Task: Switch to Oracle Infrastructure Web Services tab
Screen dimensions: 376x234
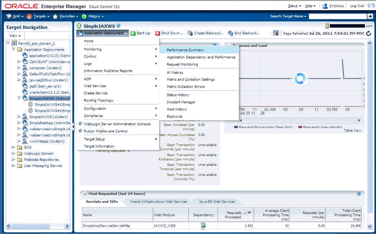Action: 158,202
